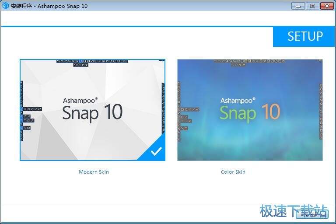Click the next button at bottom right

tap(312, 213)
